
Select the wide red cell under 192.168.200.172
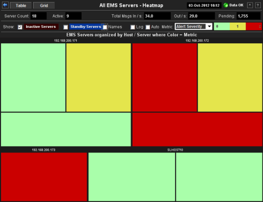click(x=197, y=129)
